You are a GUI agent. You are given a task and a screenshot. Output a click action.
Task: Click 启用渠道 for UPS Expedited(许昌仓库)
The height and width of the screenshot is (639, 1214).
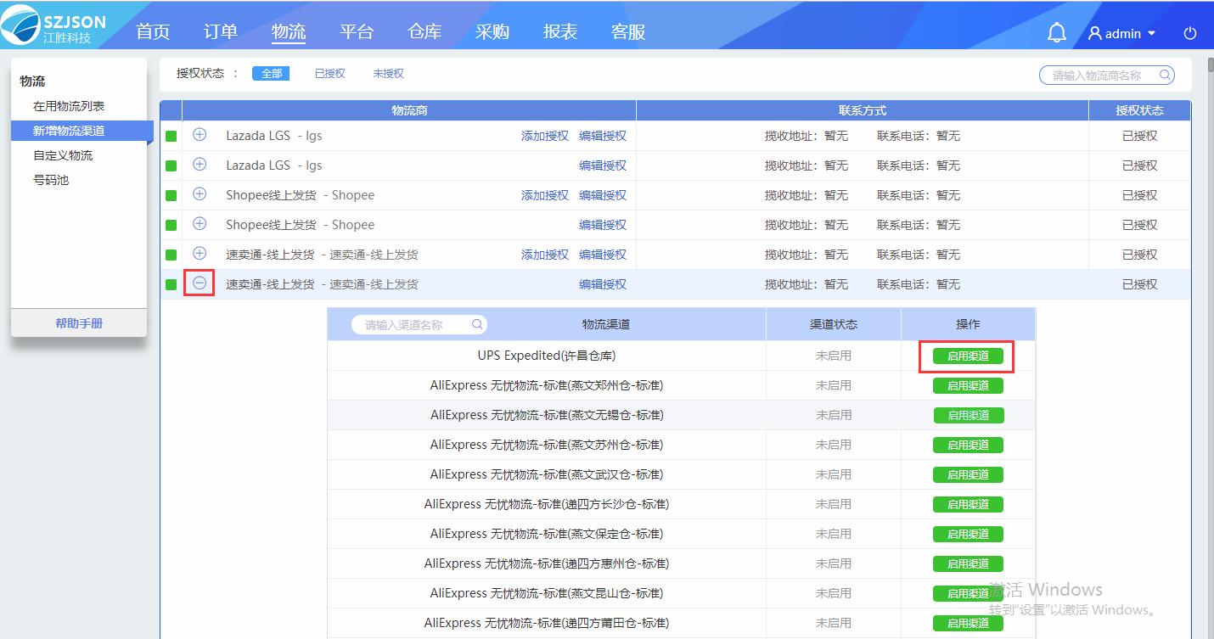point(968,356)
